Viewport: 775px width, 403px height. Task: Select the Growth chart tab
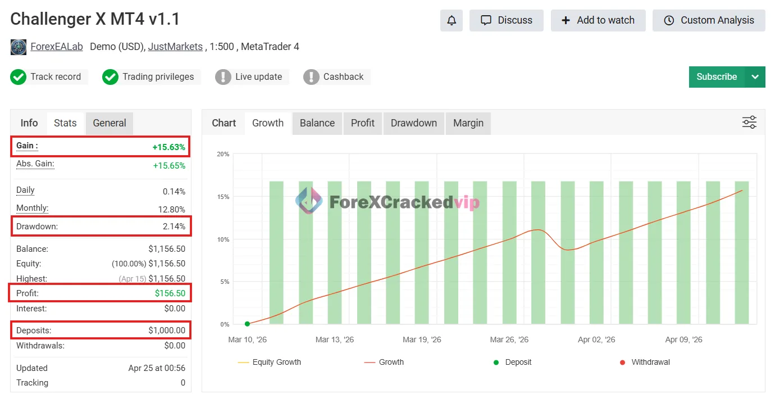[x=268, y=123]
